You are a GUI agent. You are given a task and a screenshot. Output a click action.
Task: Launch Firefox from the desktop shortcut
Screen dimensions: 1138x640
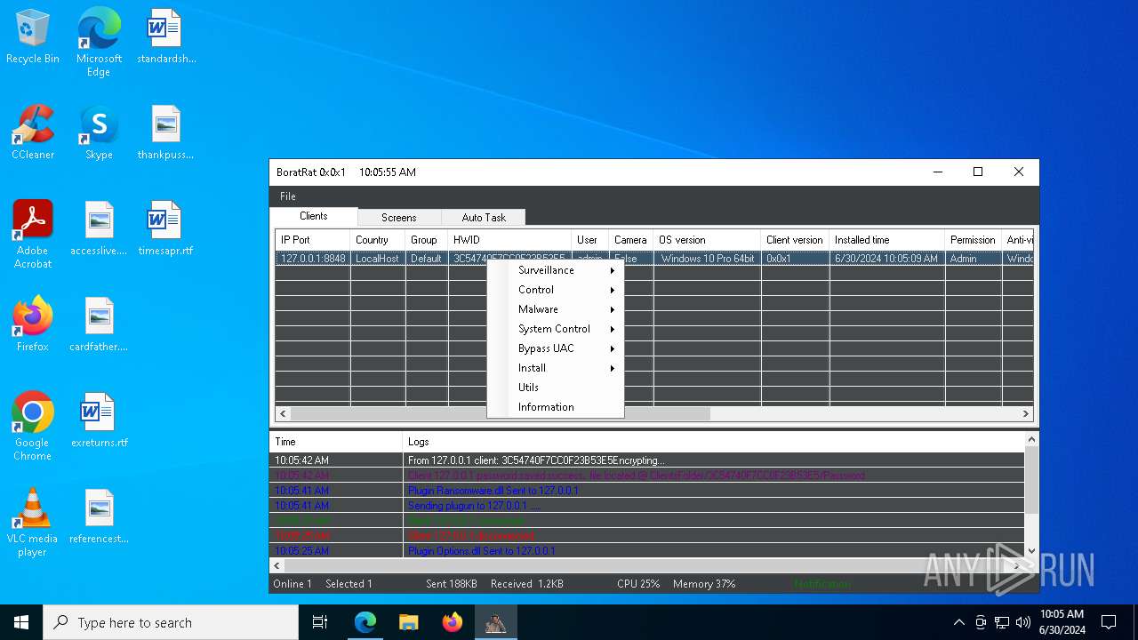point(33,325)
